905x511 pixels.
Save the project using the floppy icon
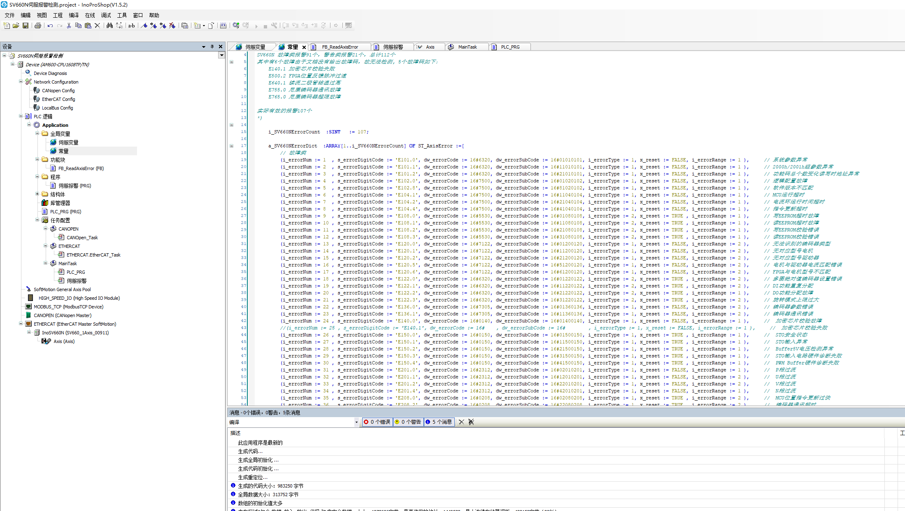pos(26,26)
